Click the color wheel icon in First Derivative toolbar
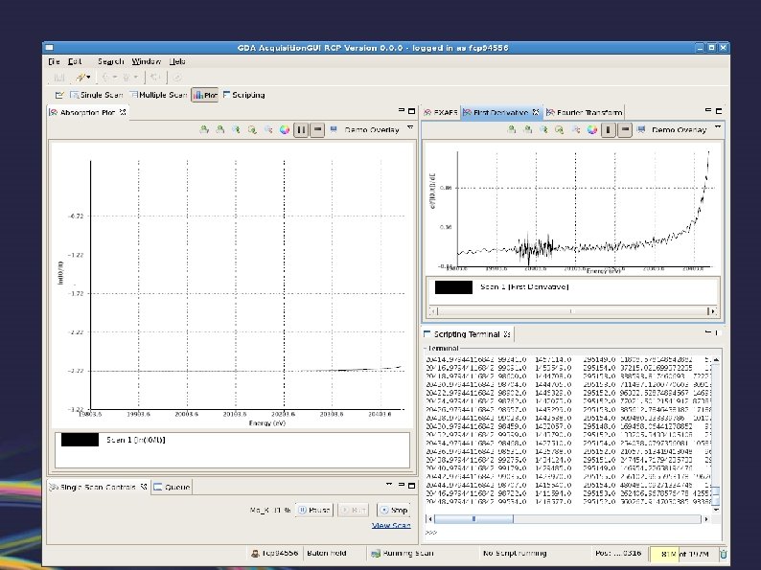The height and width of the screenshot is (570, 761). [590, 129]
